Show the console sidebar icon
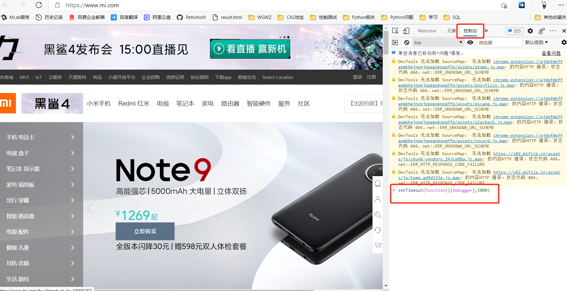Viewport: 567px width, 291px height. (x=395, y=43)
